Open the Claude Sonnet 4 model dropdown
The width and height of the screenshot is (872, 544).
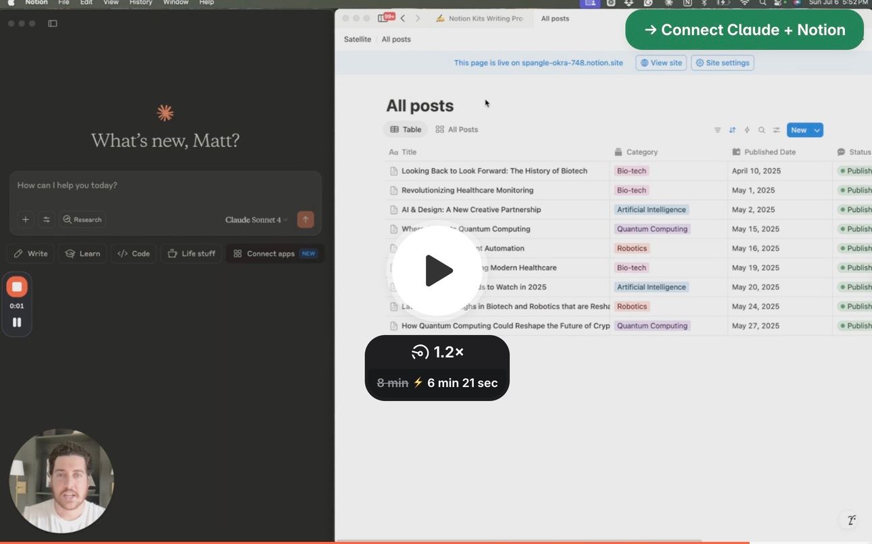point(256,220)
